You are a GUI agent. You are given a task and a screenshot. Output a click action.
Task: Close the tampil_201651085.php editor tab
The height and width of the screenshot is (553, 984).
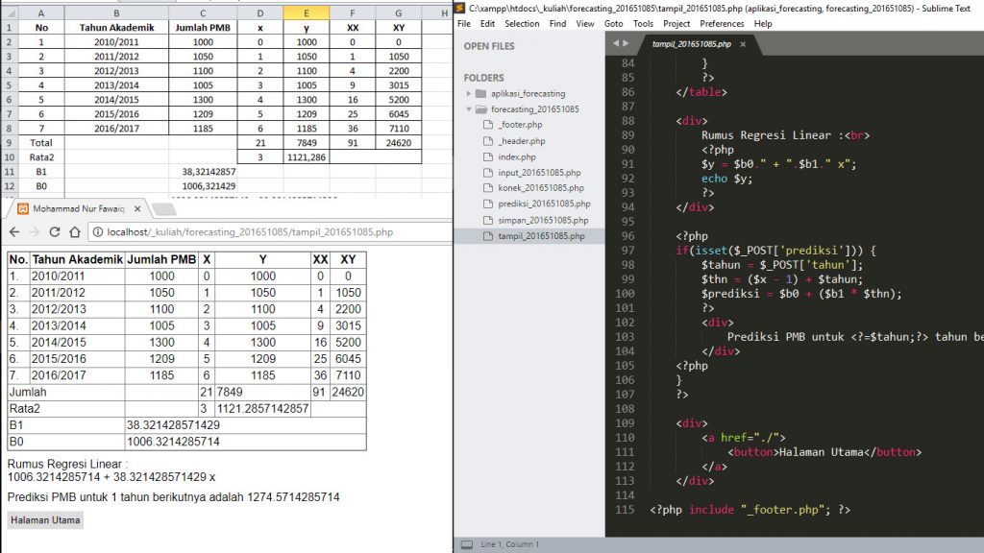click(742, 44)
